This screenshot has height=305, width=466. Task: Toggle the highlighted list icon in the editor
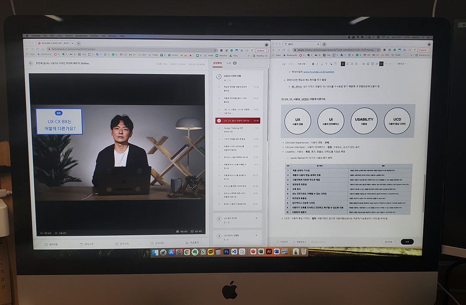[x=381, y=63]
